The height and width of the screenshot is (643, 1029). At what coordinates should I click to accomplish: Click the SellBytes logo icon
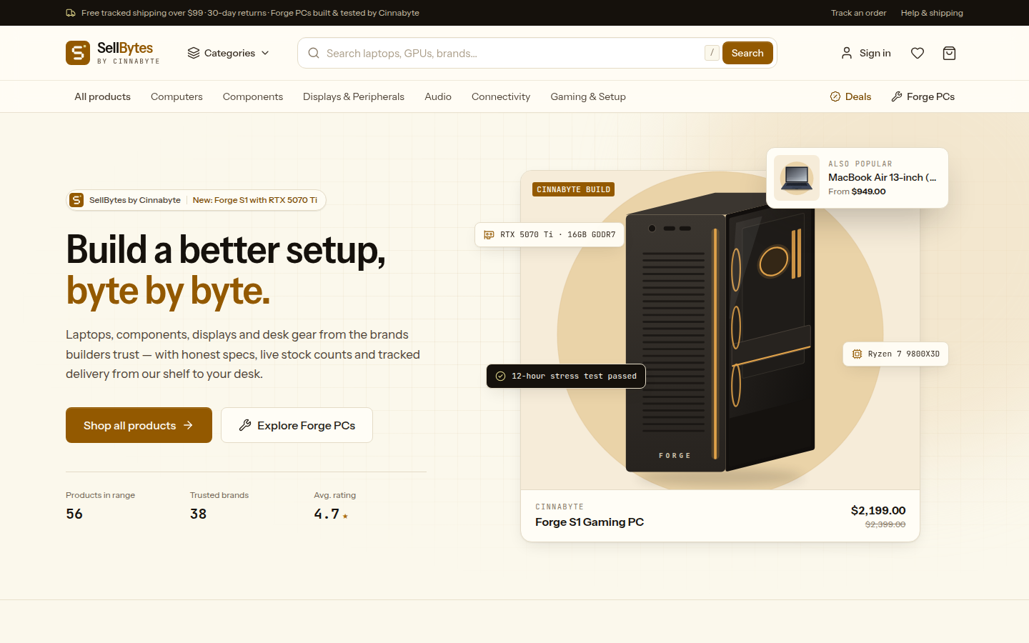[78, 53]
